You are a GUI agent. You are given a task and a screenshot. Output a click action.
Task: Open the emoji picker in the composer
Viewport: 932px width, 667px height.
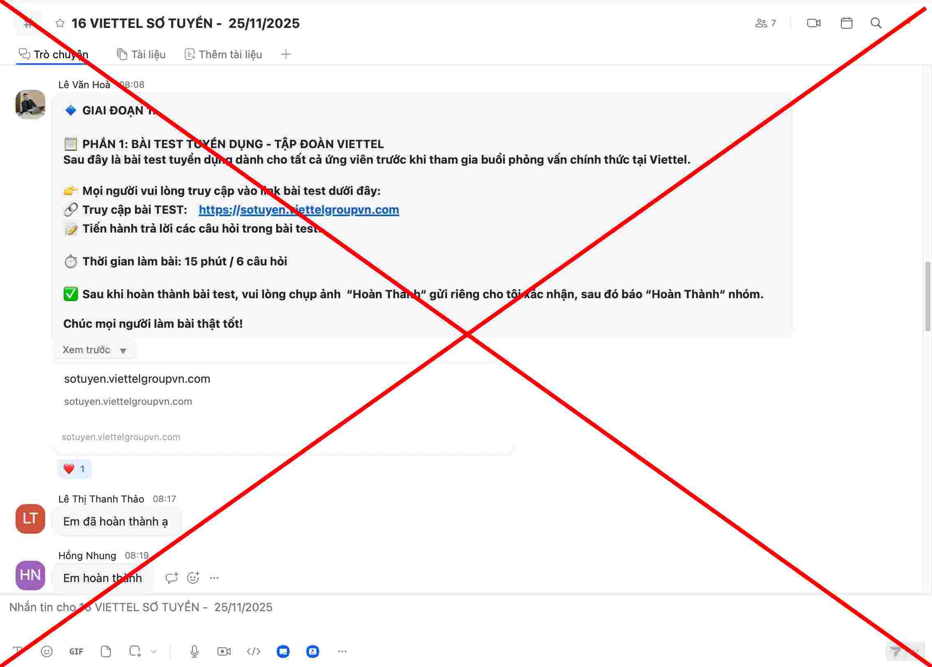(x=47, y=651)
